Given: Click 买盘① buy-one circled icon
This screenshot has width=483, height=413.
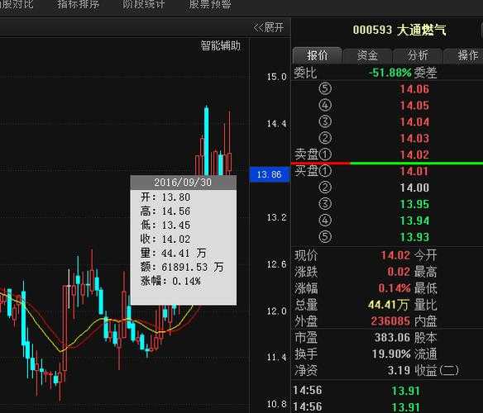Looking at the screenshot, I should (x=325, y=171).
